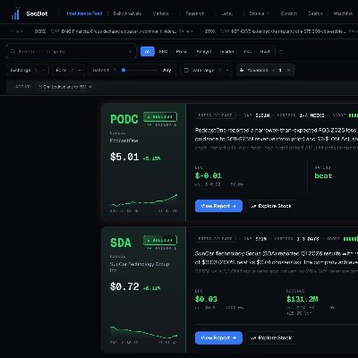Screen dimensions: 358x358
Task: Click the SecBot bar-chart logo icon
Action: pos(15,13)
